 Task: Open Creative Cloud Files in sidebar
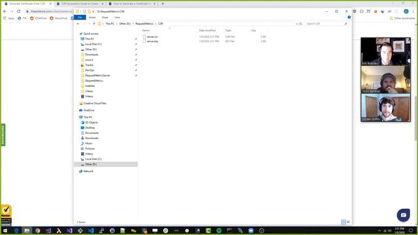[95, 103]
